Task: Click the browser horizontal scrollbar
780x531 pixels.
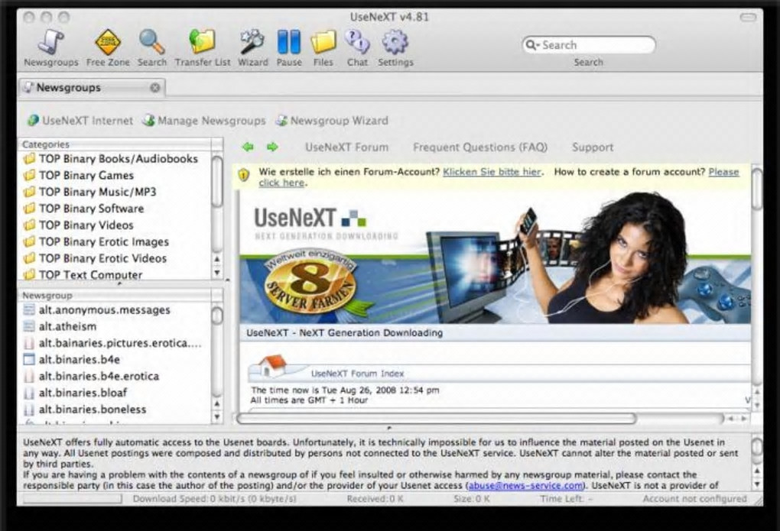Action: [437, 419]
